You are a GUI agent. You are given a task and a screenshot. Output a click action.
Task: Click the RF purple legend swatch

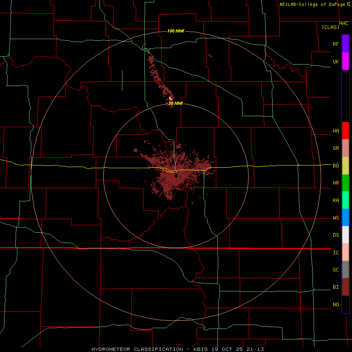[345, 44]
